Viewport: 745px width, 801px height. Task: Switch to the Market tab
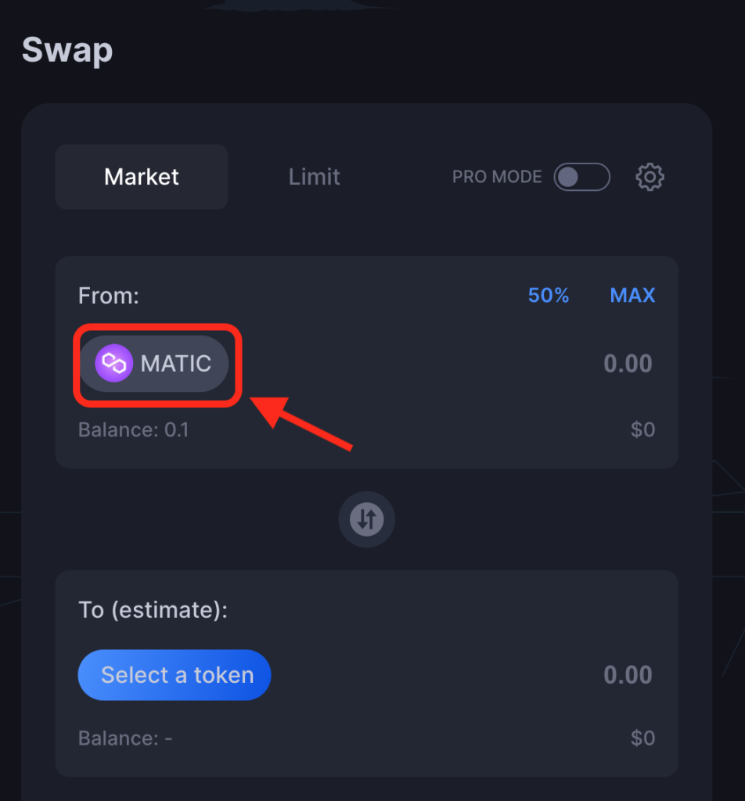(x=142, y=177)
